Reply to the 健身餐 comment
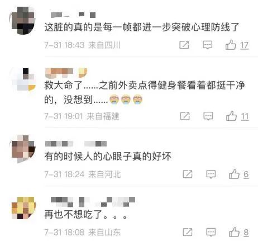This screenshot has height=241, width=258. [x=208, y=116]
